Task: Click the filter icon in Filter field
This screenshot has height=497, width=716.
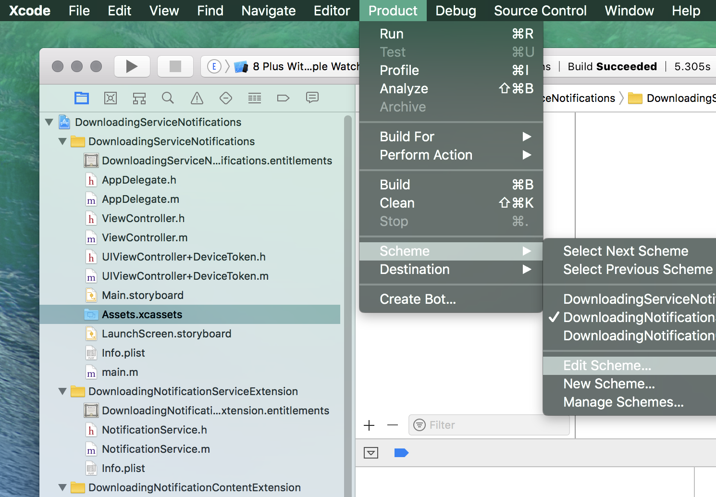Action: (420, 425)
